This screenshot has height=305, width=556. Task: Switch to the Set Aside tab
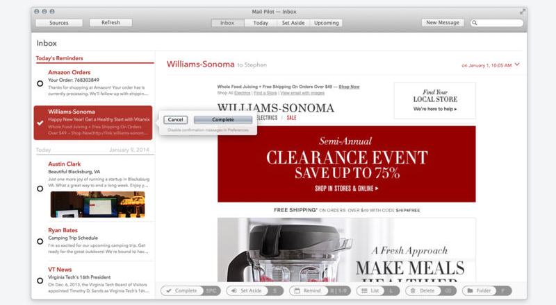pyautogui.click(x=293, y=23)
